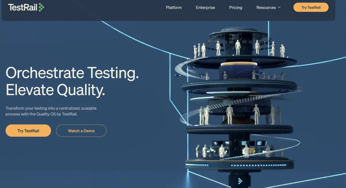This screenshot has width=346, height=188.
Task: Click the Resources chevron arrow
Action: pos(279,7)
